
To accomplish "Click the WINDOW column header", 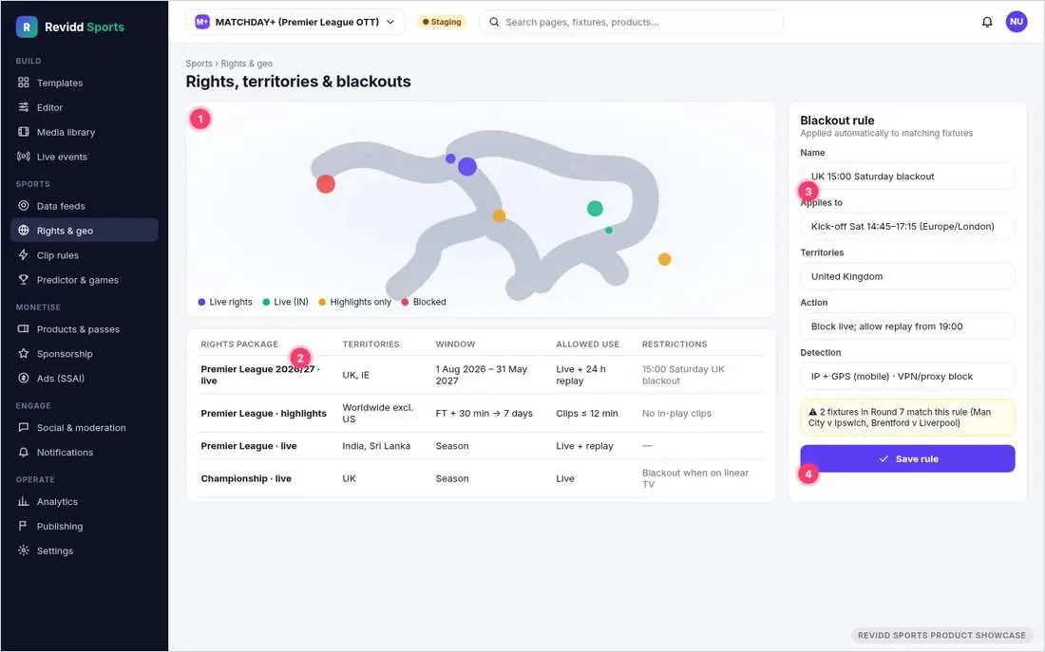I will 455,344.
